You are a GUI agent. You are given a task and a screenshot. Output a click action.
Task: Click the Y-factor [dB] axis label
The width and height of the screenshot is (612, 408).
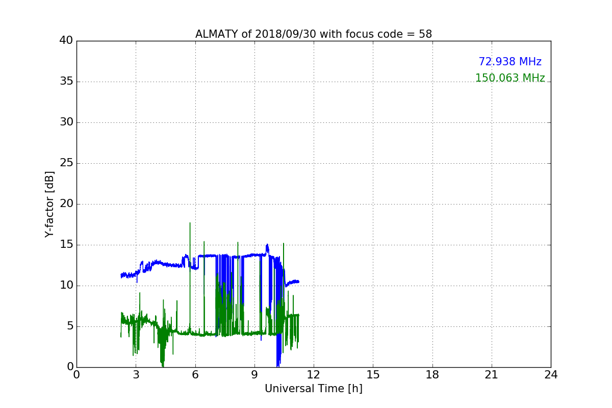(49, 204)
